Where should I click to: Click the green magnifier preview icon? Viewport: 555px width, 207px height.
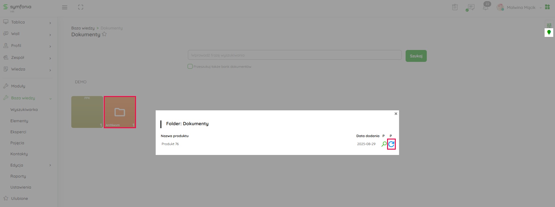(384, 144)
